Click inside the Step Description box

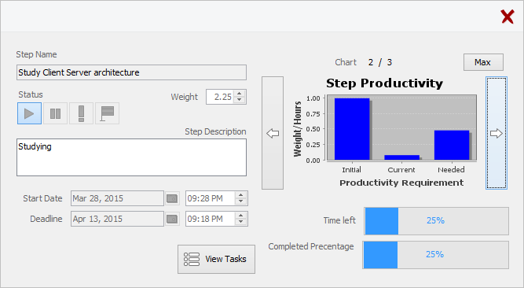tap(132, 157)
